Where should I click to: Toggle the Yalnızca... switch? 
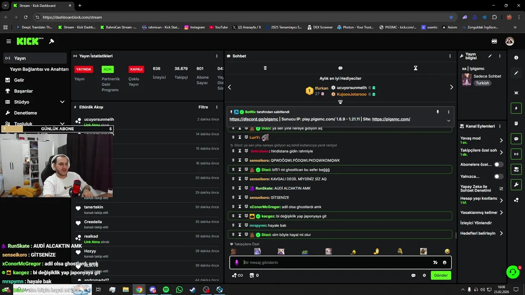(499, 177)
